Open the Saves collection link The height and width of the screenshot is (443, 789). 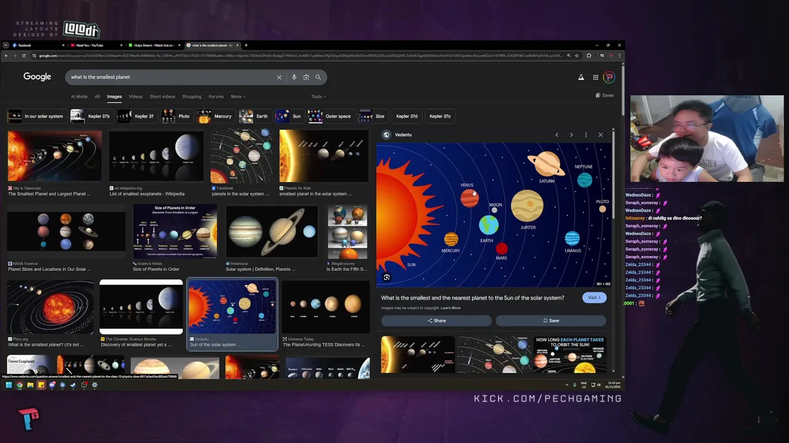[x=605, y=95]
